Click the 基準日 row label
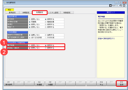Image resolution: width=128 pixels, height=90 pixels. tap(17, 24)
